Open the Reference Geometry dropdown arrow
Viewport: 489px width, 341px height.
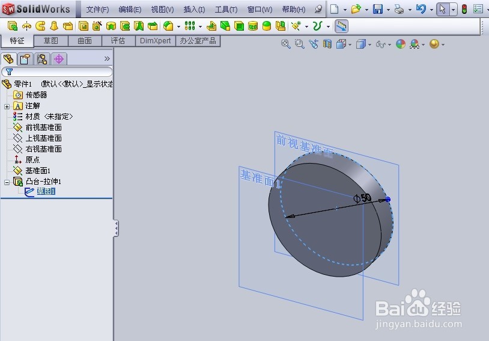[306, 26]
